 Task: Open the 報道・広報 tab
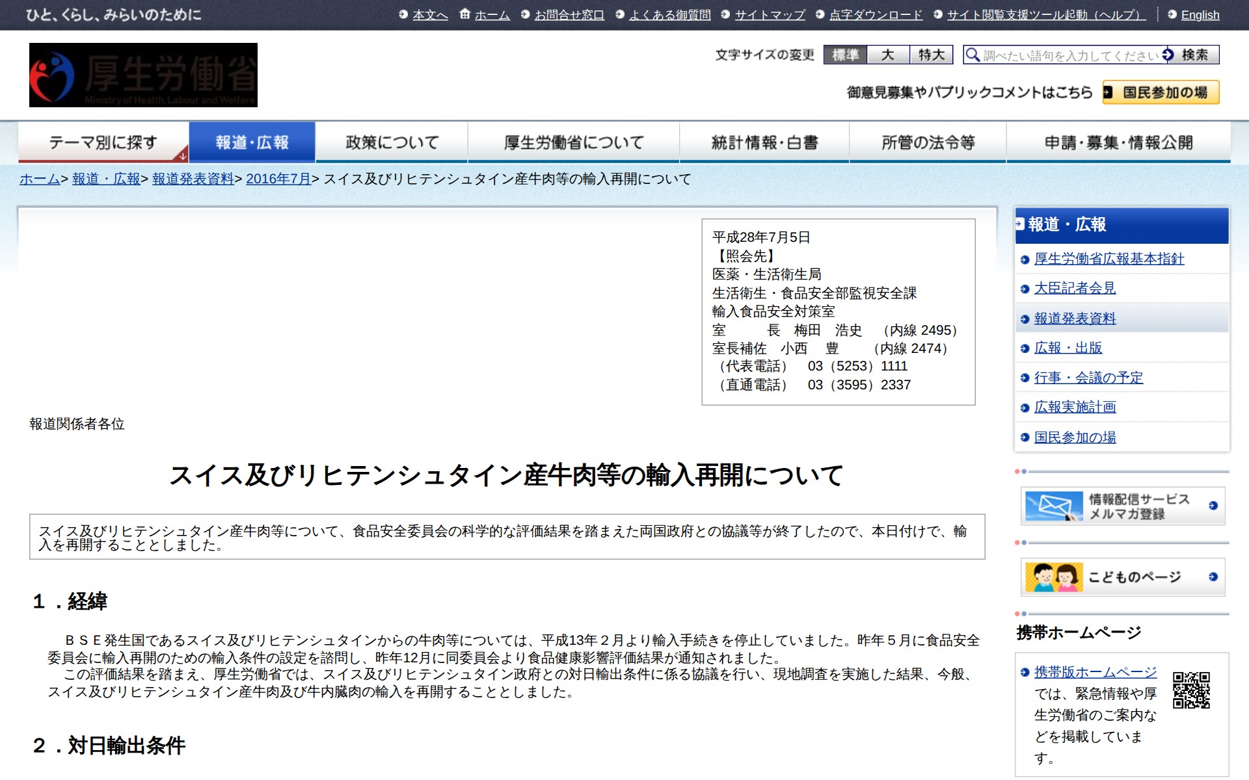252,142
